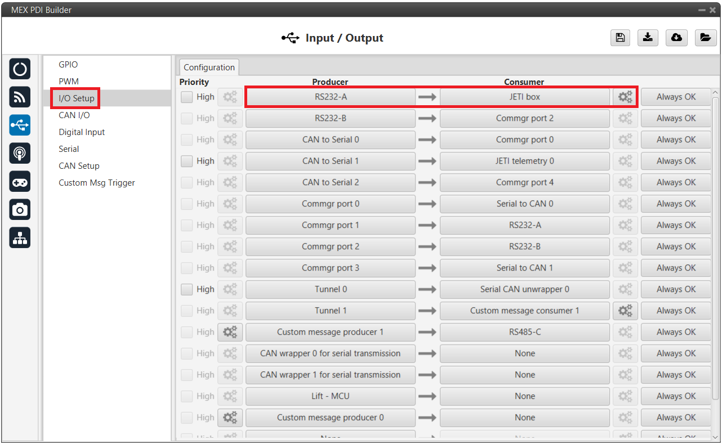Click the save icon in top toolbar

pyautogui.click(x=620, y=38)
